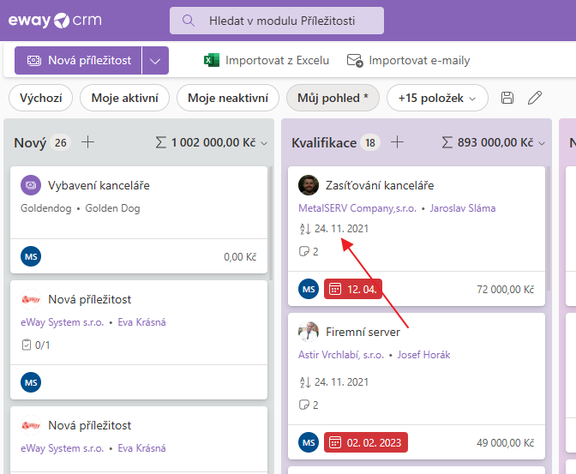Click the MS avatar on Zasíťování kanceláře
This screenshot has height=474, width=576.
click(x=309, y=289)
